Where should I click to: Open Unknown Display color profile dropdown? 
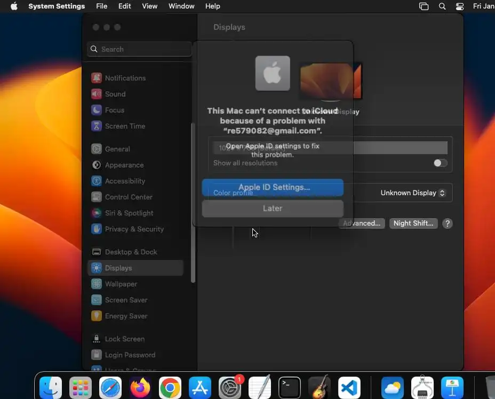point(413,193)
